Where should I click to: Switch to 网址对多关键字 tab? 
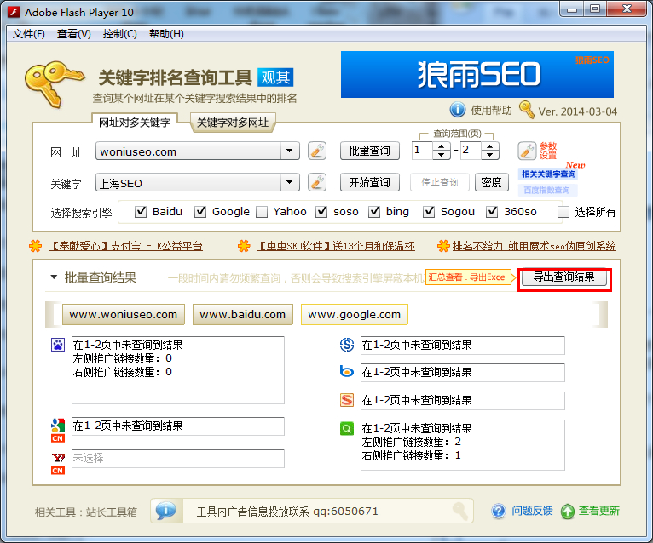[x=135, y=123]
